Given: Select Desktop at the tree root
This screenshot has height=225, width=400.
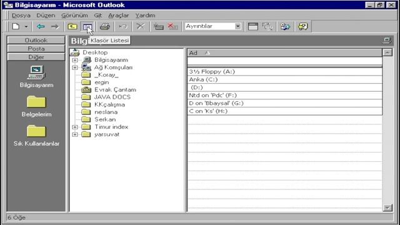Looking at the screenshot, I should 95,52.
